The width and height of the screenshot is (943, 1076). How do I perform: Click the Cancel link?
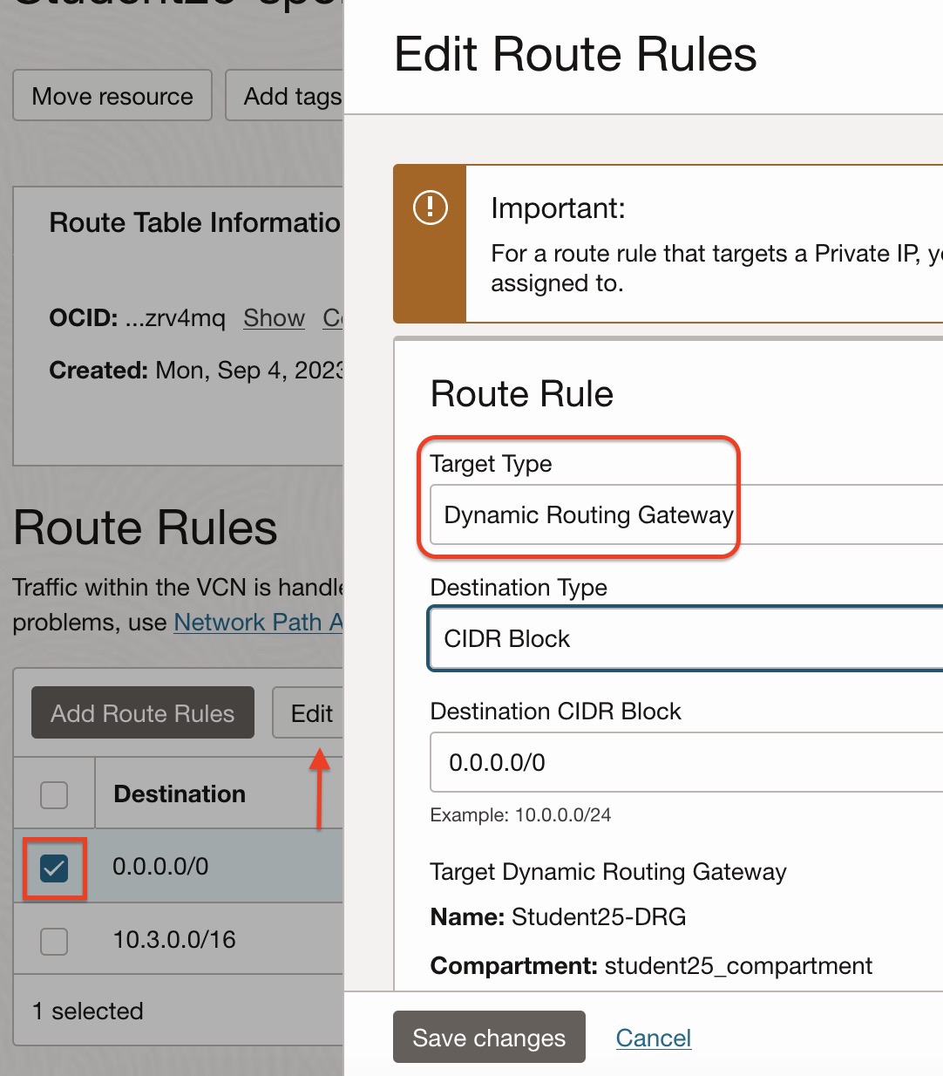[x=654, y=1038]
